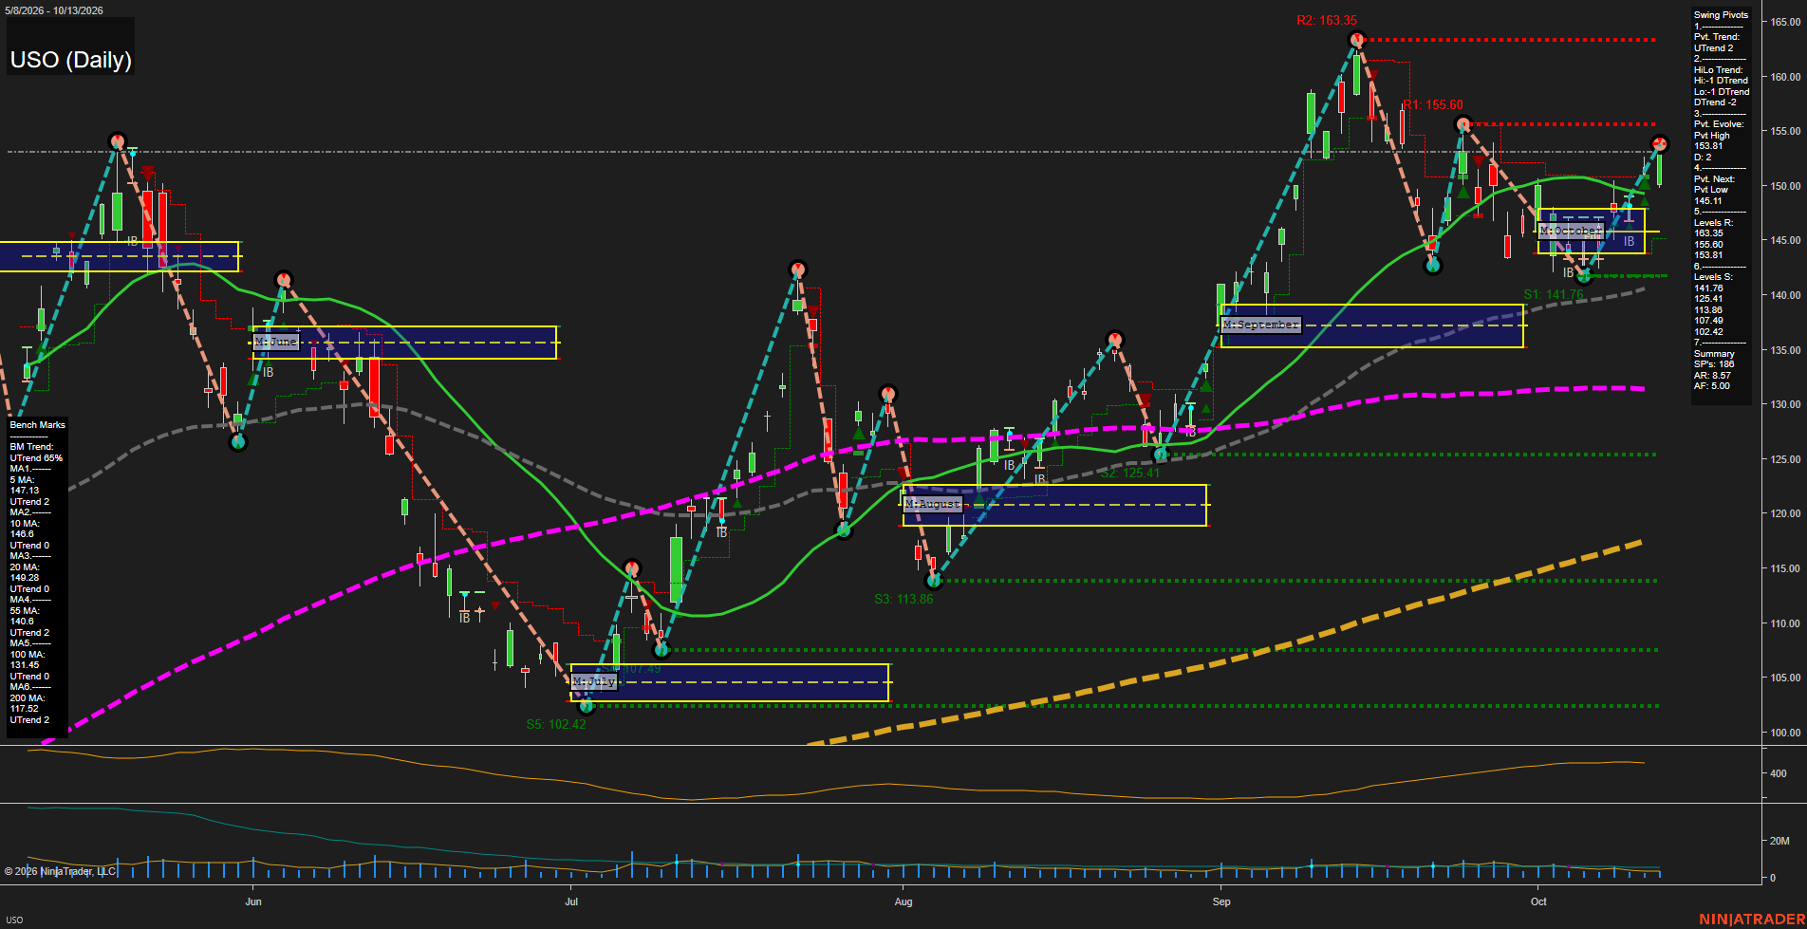Select the M:June monthly session label
Viewport: 1807px width, 929px height.
[275, 342]
